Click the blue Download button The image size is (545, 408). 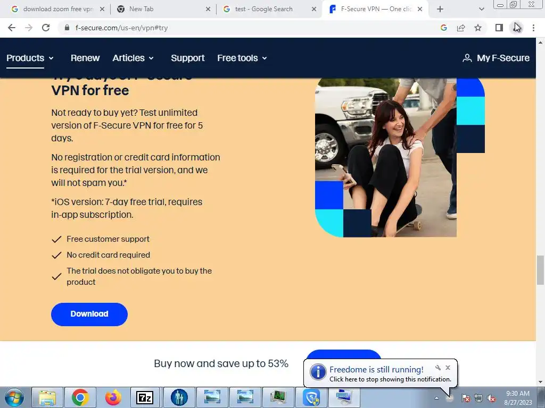pyautogui.click(x=89, y=314)
